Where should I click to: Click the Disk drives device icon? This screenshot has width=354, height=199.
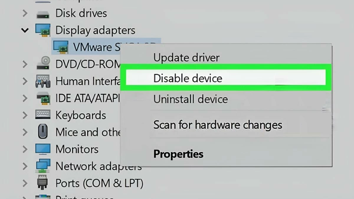(43, 13)
